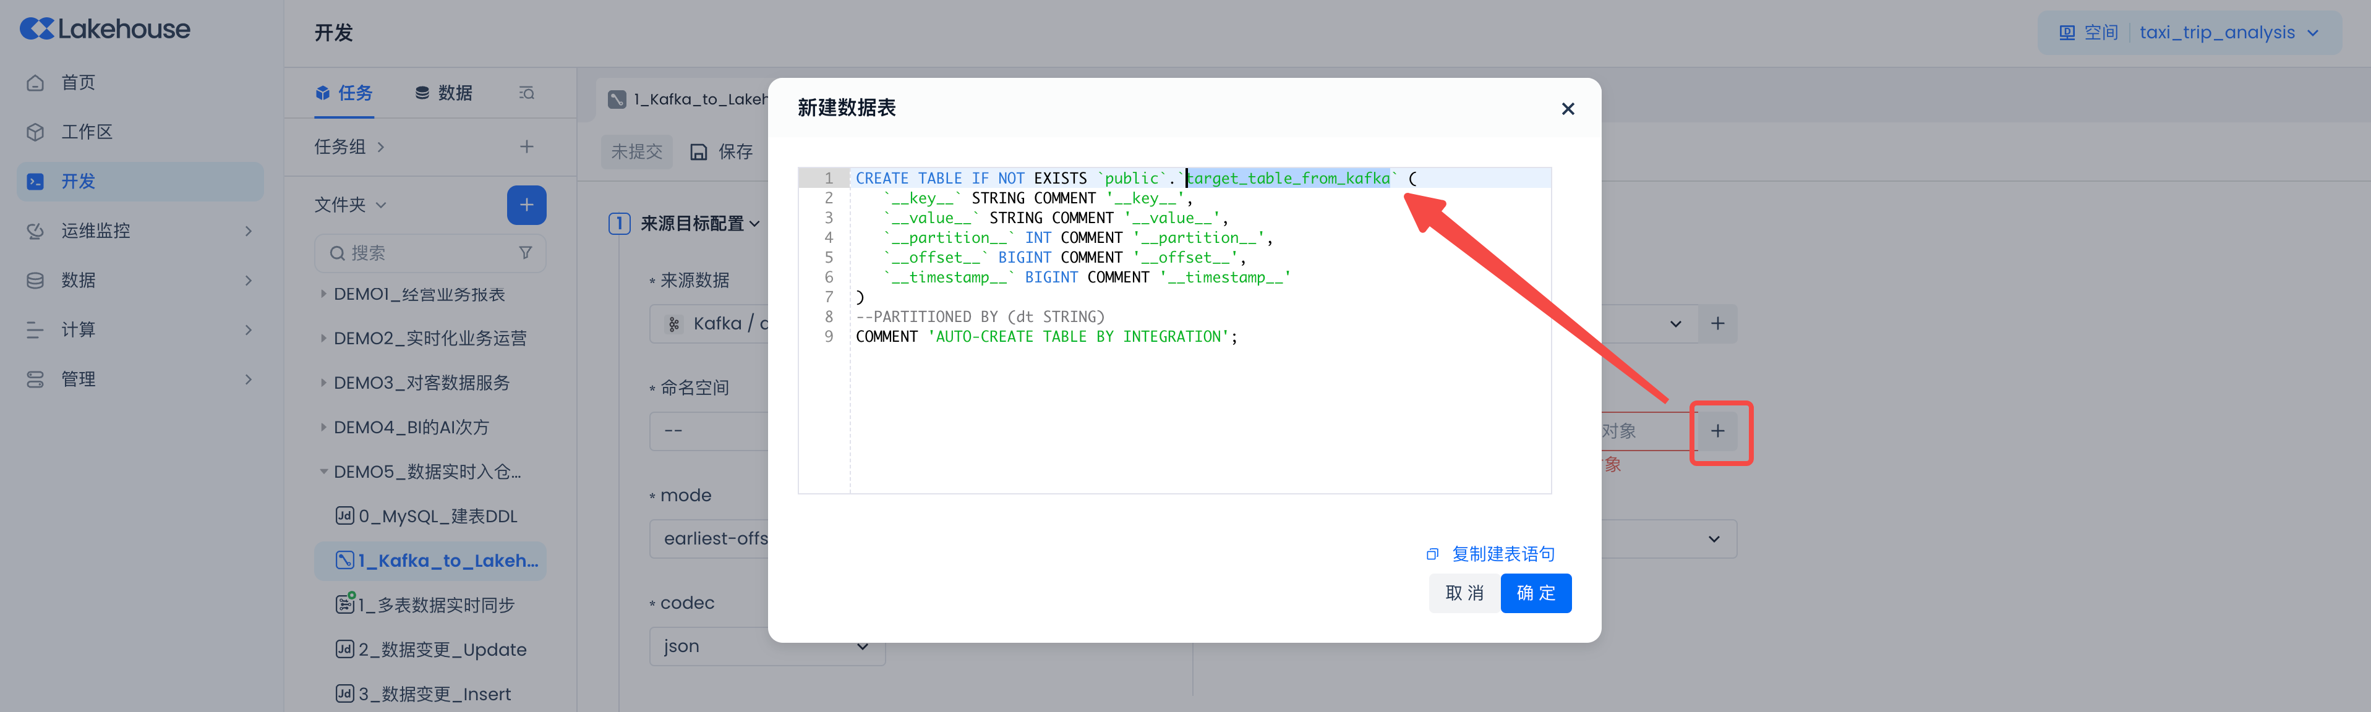Viewport: 2371px width, 712px height.
Task: Click the blue plus new-file button
Action: point(526,204)
